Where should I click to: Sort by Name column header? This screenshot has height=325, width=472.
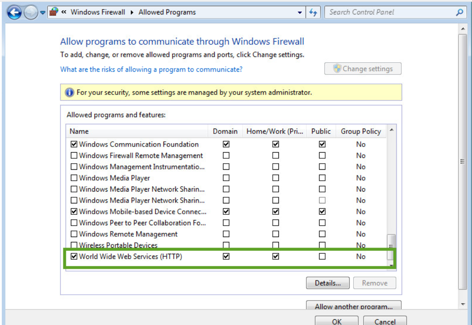coord(137,131)
